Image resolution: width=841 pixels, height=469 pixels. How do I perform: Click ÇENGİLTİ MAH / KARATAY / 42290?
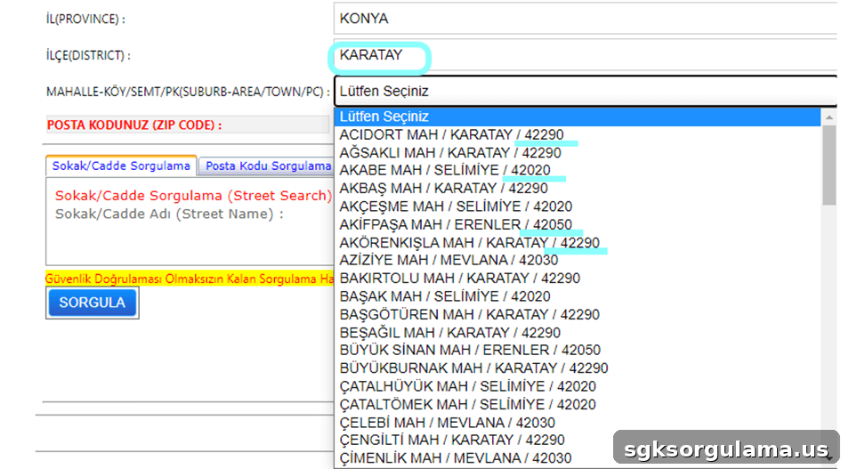[x=578, y=441]
